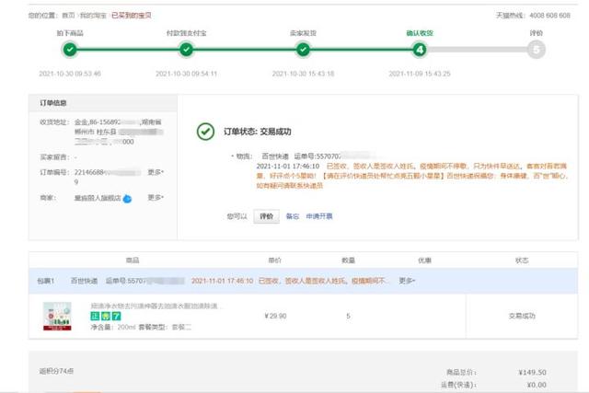Click the 状态 column header
Viewport: 589px width, 393px height.
click(522, 260)
